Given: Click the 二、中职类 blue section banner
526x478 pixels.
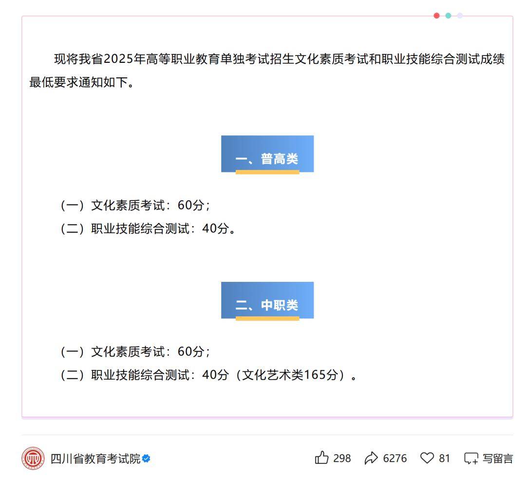Looking at the screenshot, I should click(x=267, y=301).
